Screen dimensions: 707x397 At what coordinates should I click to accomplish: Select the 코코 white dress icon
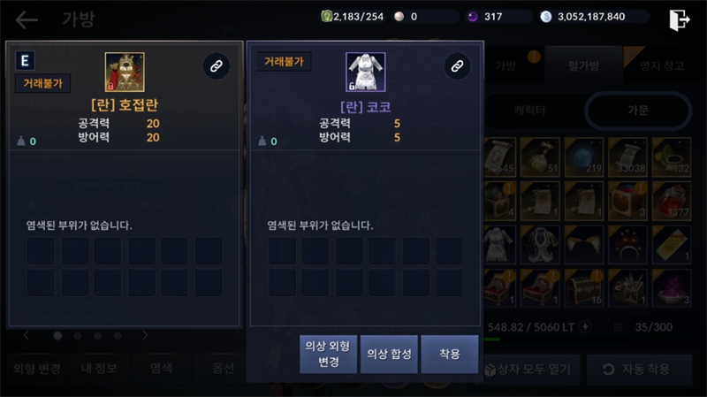(366, 73)
